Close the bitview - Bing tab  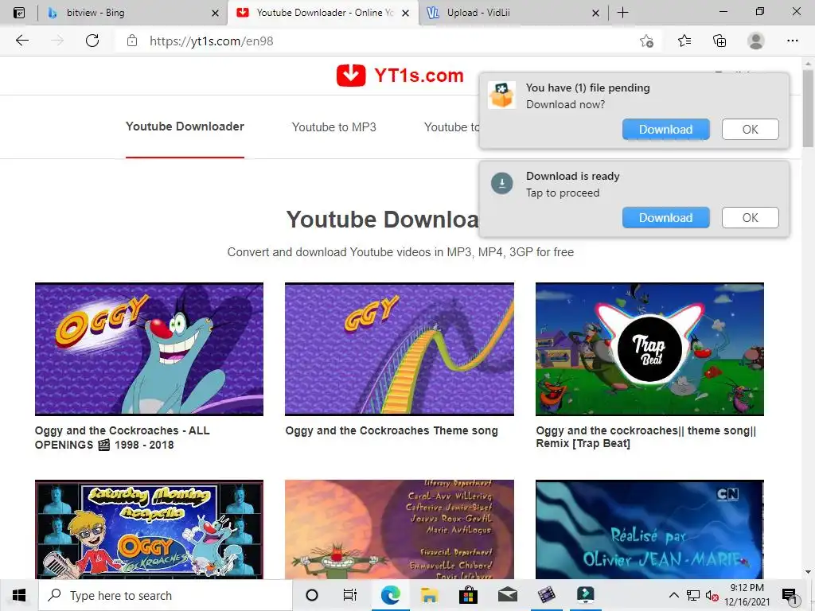(215, 13)
